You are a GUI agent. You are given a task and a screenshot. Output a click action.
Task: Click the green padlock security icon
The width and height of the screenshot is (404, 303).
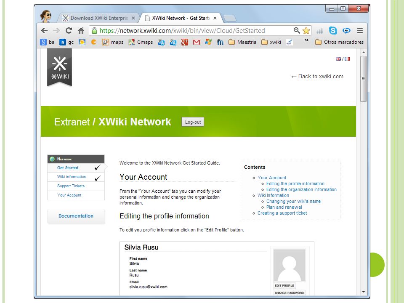coord(94,31)
